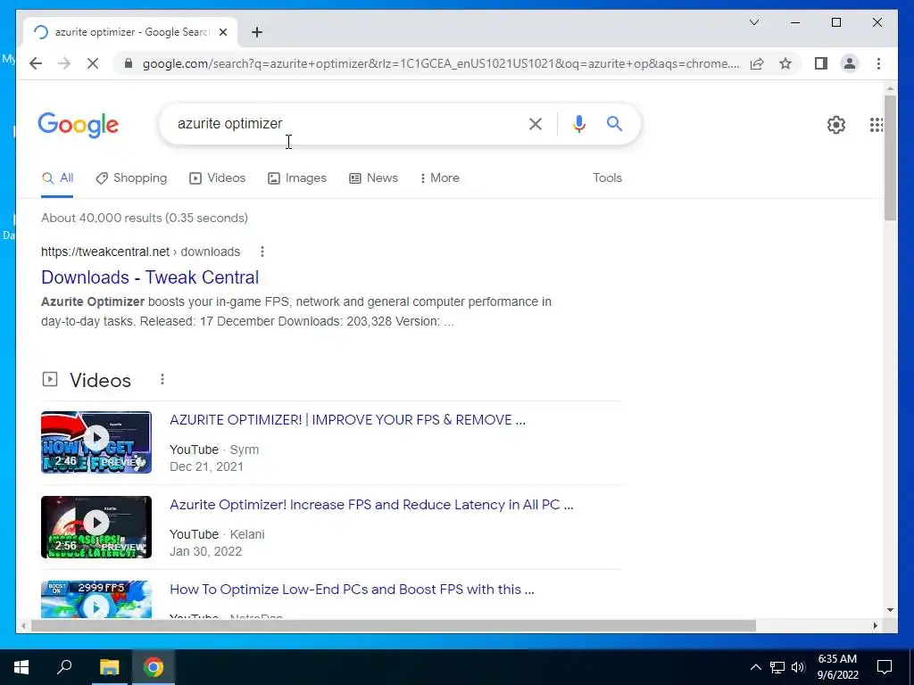Image resolution: width=914 pixels, height=685 pixels.
Task: Switch to Shopping results
Action: [x=131, y=177]
